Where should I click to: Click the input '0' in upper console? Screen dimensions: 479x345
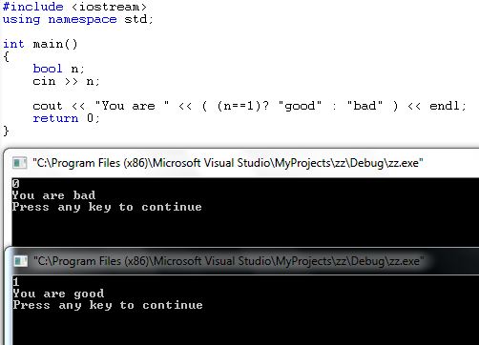click(15, 183)
